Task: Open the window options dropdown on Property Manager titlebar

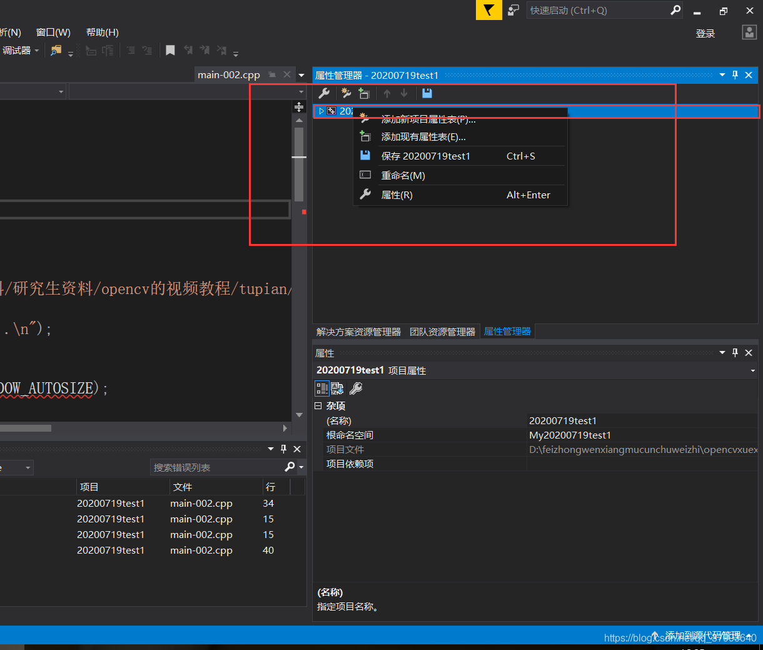Action: [x=721, y=74]
